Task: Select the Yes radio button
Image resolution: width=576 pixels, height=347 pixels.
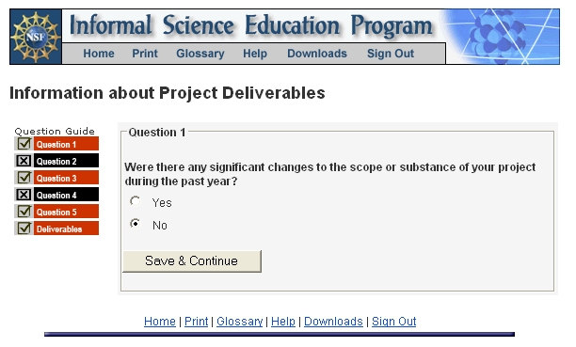Action: pyautogui.click(x=136, y=201)
